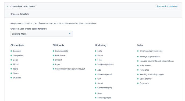
Task: Click the Sales column heading
Action: click(x=140, y=45)
